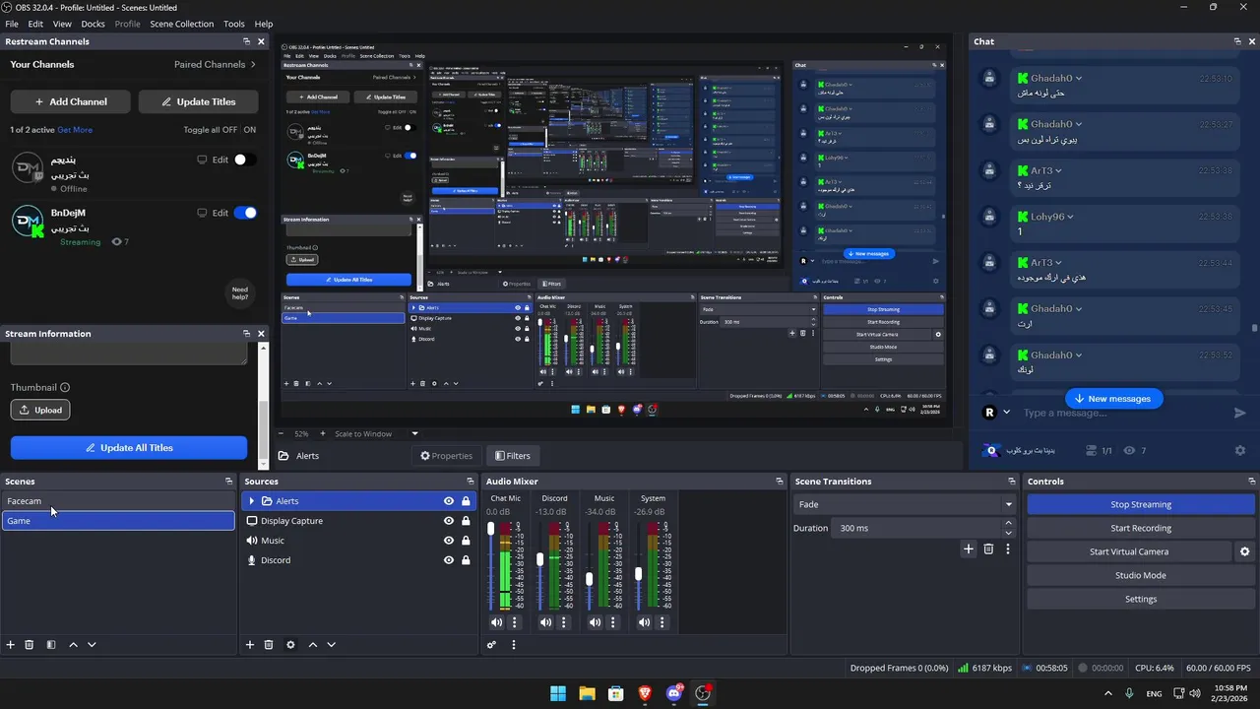
Task: Open advanced audio properties gears icon
Action: (491, 645)
